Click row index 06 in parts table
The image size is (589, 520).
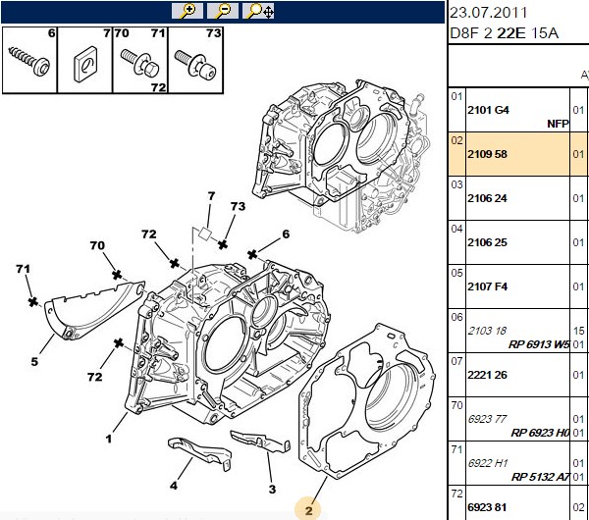click(456, 317)
